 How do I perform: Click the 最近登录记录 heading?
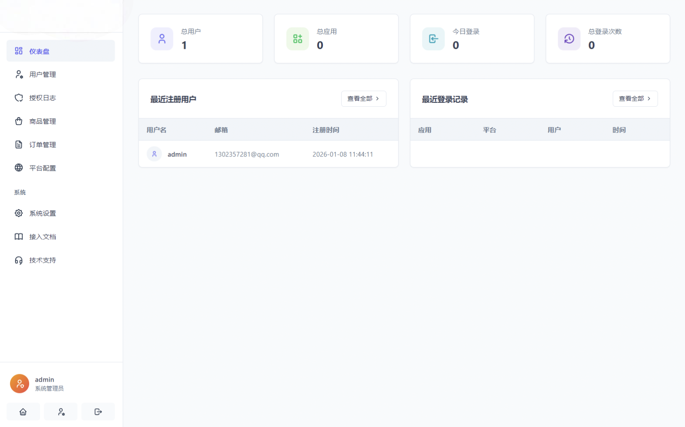pos(445,99)
